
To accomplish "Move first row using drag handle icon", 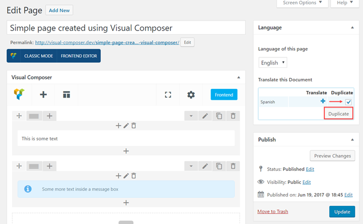I will pyautogui.click(x=19, y=116).
